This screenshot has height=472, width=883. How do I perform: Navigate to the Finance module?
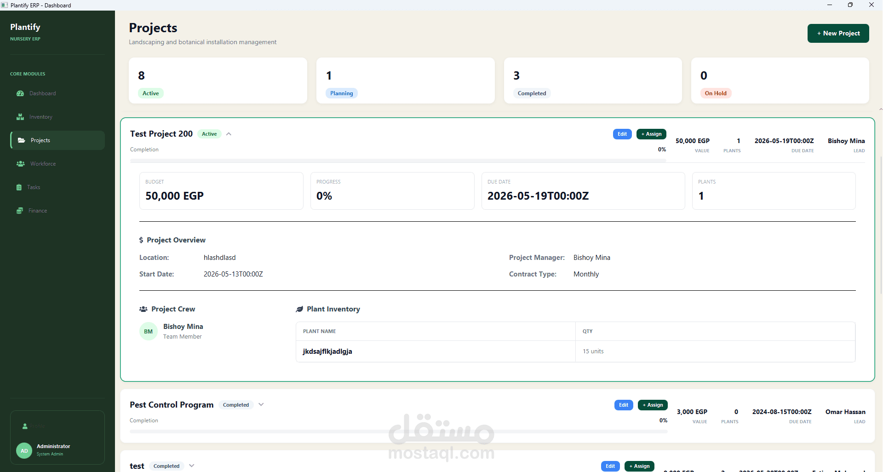(57, 211)
